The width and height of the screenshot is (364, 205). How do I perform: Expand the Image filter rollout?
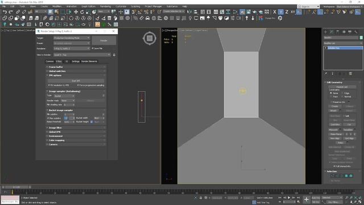[76, 128]
